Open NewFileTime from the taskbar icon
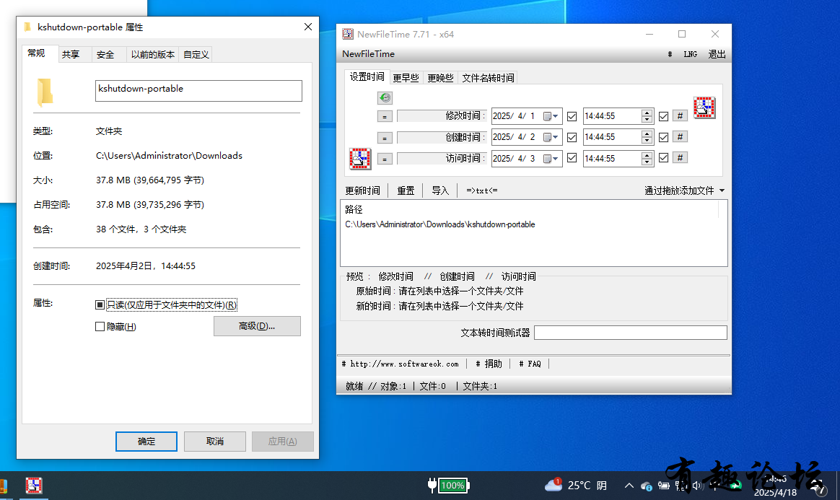 [x=34, y=486]
